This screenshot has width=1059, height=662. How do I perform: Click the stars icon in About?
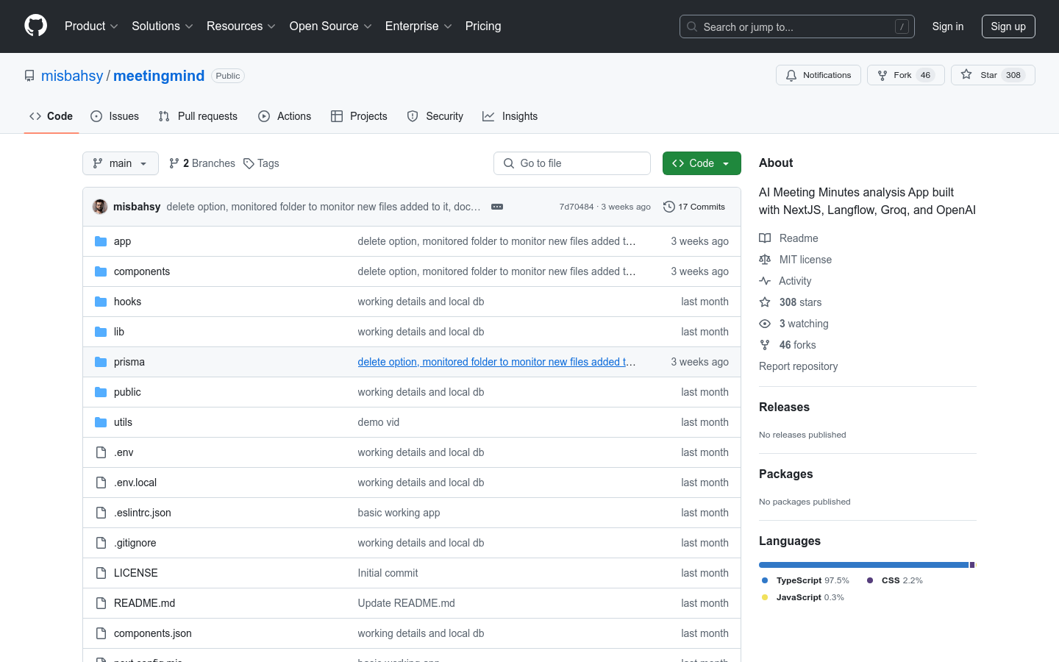(765, 302)
